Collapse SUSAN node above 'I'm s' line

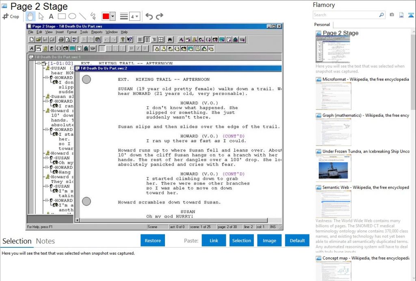[47, 186]
